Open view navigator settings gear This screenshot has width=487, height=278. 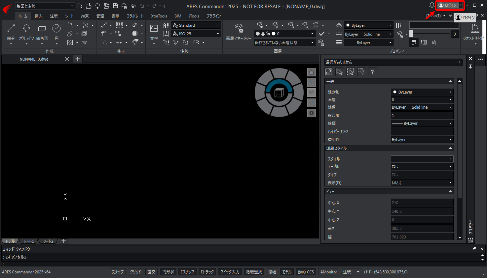[x=311, y=113]
